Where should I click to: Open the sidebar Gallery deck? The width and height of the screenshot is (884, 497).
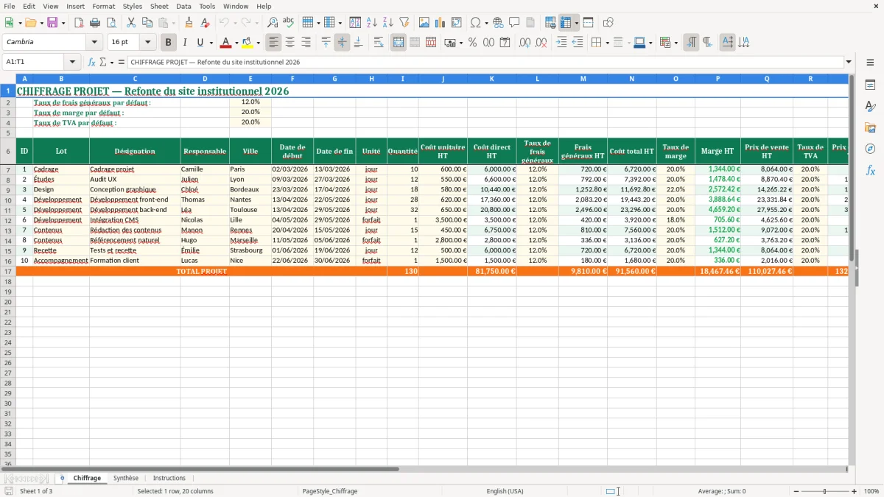(x=870, y=128)
